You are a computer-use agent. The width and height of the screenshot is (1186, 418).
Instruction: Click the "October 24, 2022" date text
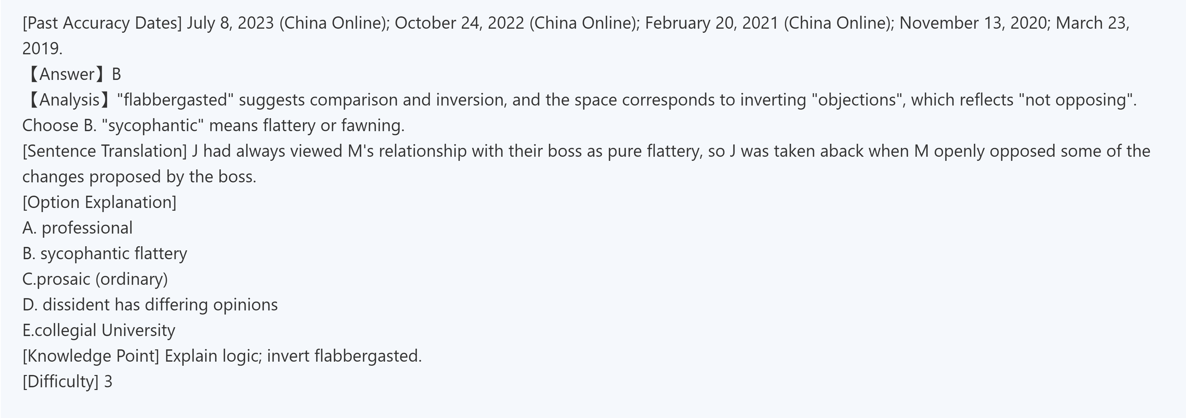pos(459,23)
